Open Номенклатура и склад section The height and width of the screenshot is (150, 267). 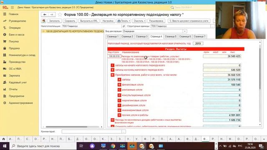click(x=22, y=55)
